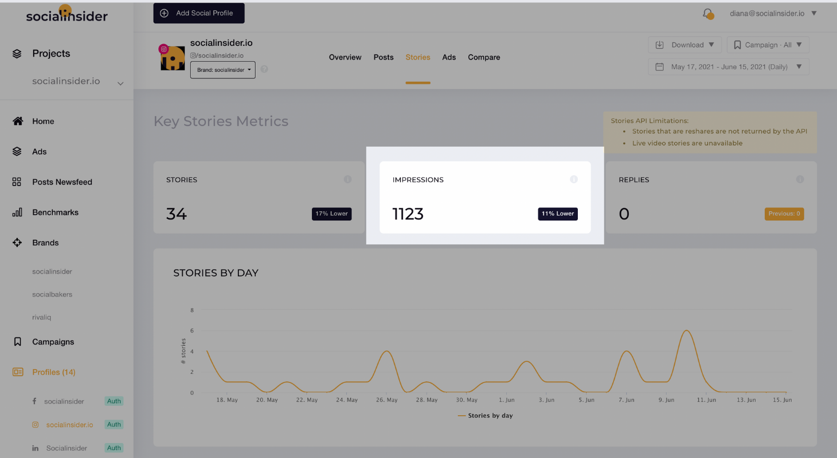Toggle the Stories by day legend item

click(x=485, y=416)
